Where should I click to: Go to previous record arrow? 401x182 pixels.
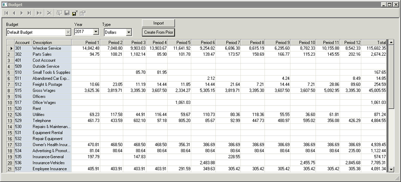tap(14, 13)
